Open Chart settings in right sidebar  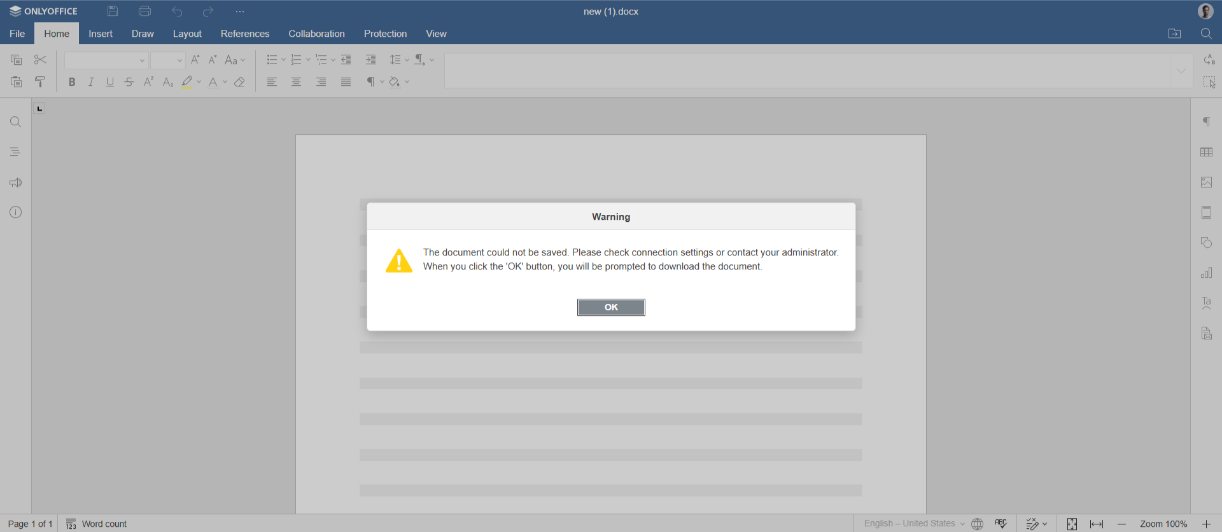coord(1206,273)
